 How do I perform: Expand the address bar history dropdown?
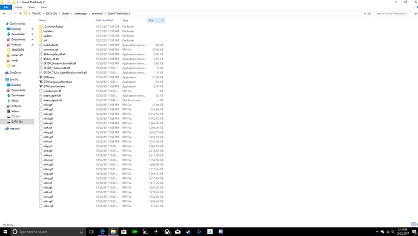point(365,13)
